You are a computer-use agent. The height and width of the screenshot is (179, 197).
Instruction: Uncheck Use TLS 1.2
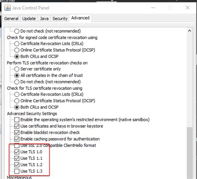pos(17,165)
